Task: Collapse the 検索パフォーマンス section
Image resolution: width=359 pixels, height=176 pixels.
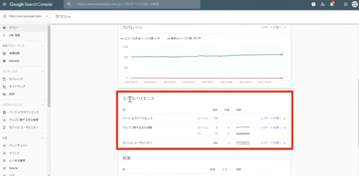Action: point(42,46)
